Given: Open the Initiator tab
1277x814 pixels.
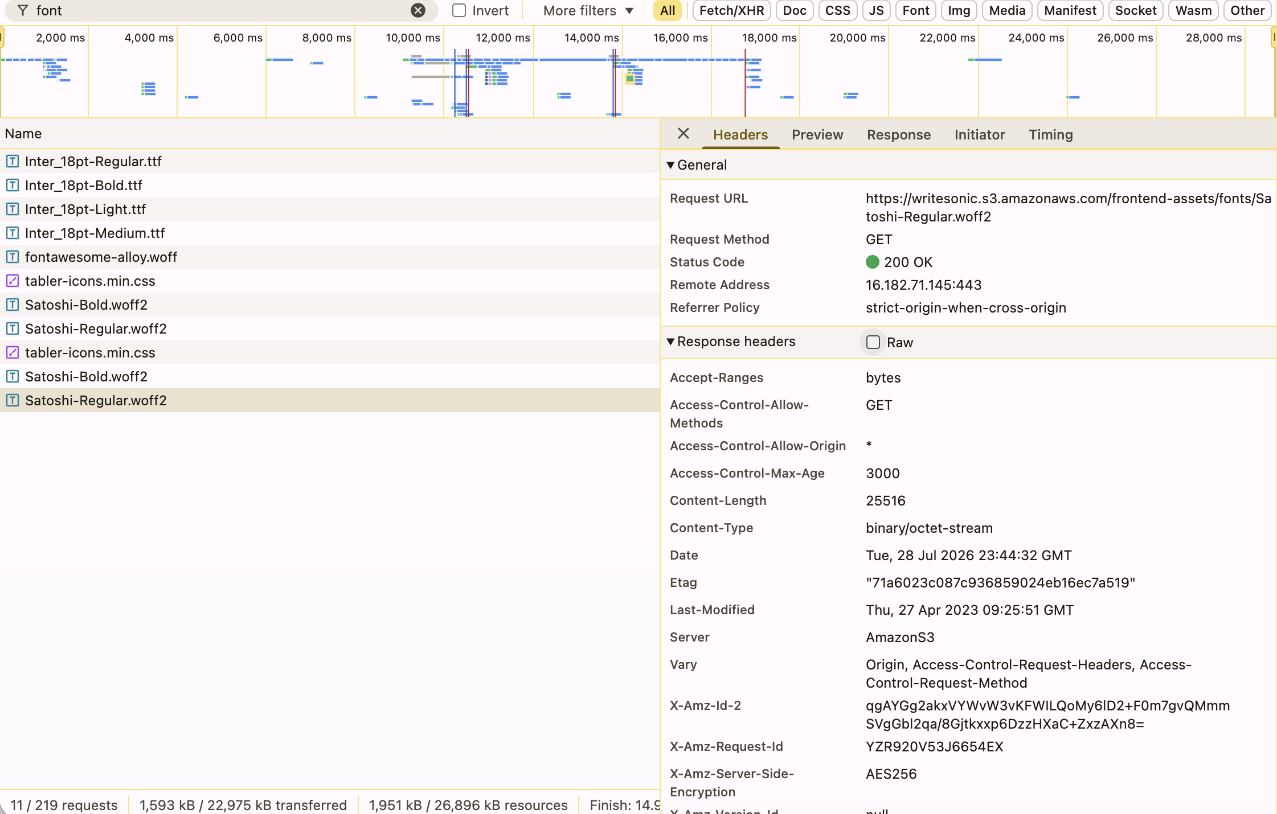Looking at the screenshot, I should pyautogui.click(x=980, y=134).
